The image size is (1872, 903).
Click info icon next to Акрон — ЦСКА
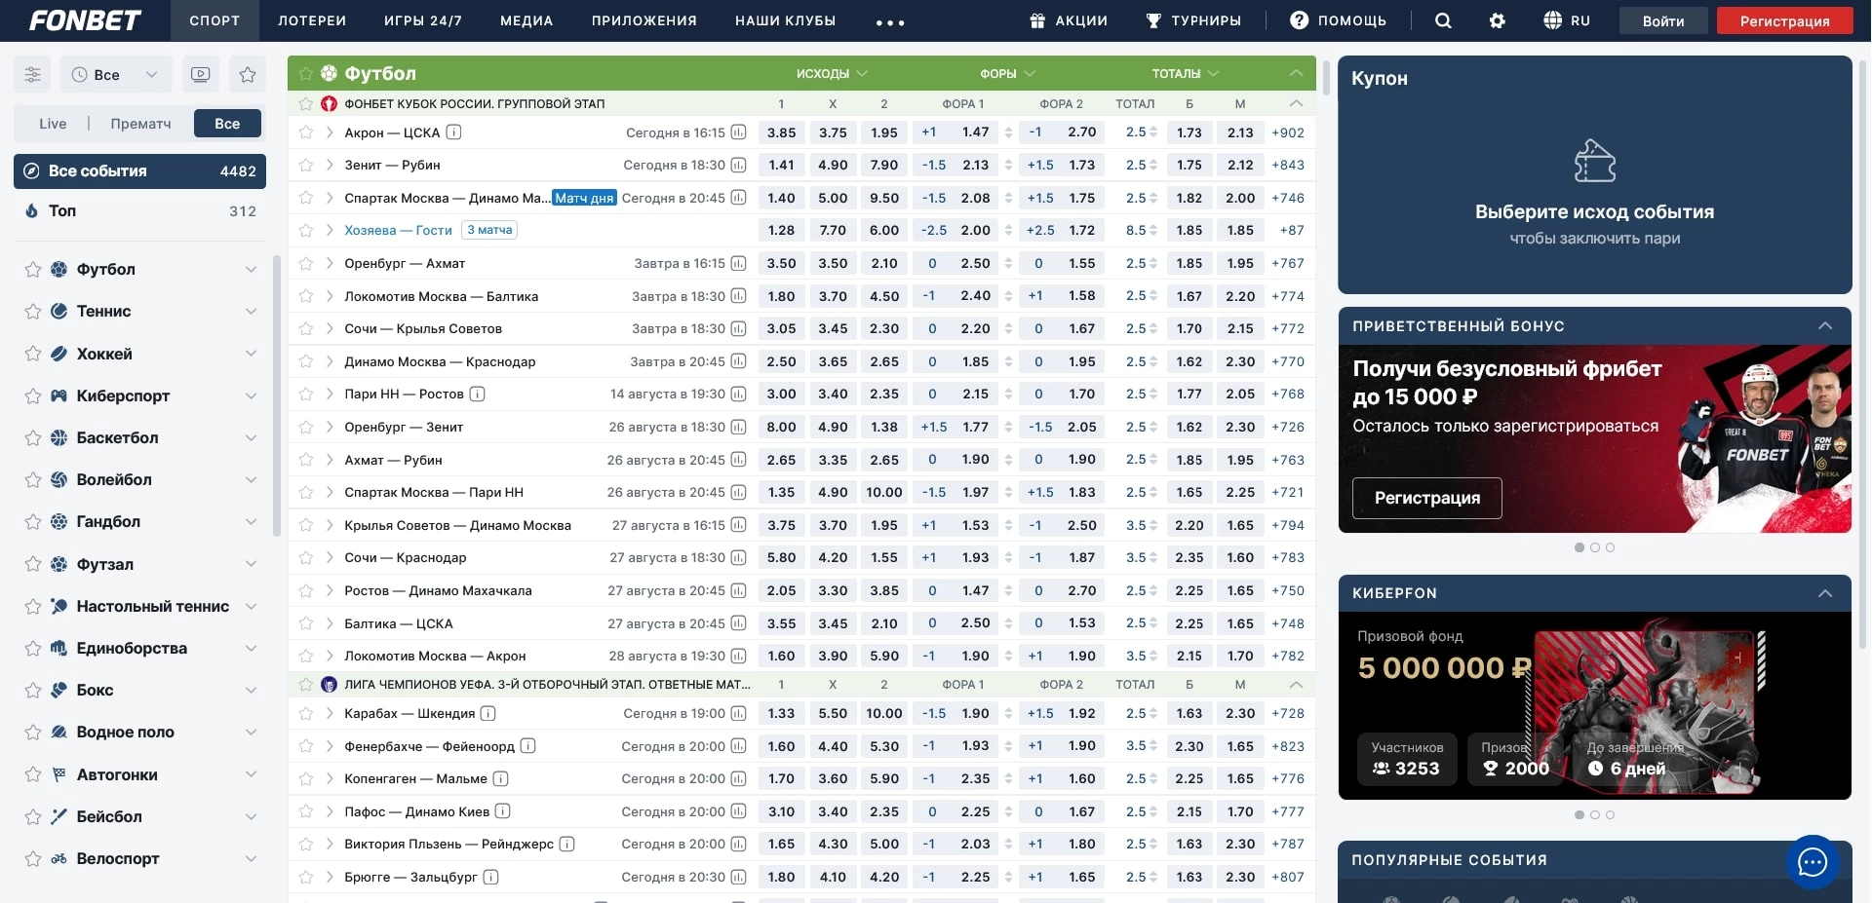(454, 132)
